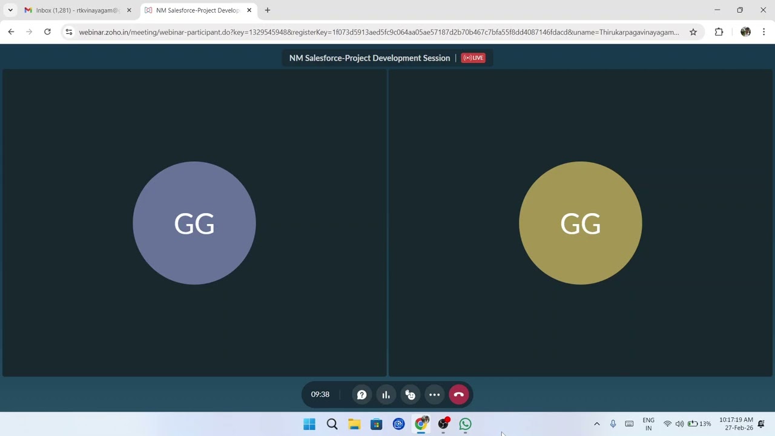Bookmark this page with the star icon
Viewport: 775px width, 436px height.
pos(693,32)
